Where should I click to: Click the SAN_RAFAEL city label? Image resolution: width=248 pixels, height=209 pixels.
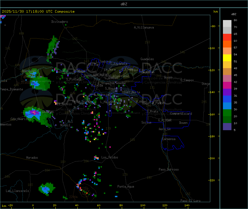(101, 75)
